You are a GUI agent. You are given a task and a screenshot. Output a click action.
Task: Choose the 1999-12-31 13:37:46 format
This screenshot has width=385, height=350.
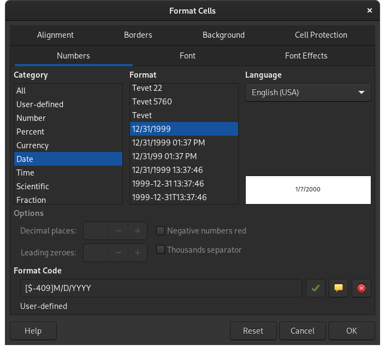click(184, 184)
